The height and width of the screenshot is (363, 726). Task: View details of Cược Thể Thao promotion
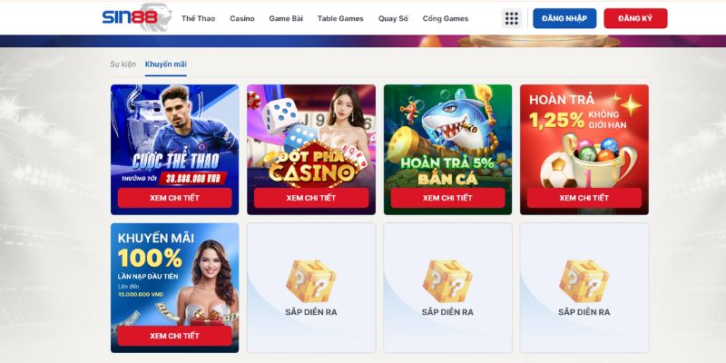click(x=174, y=198)
